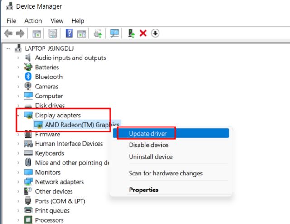The height and width of the screenshot is (224, 290).
Task: Expand the Audio inputs and outputs node
Action: 18,58
